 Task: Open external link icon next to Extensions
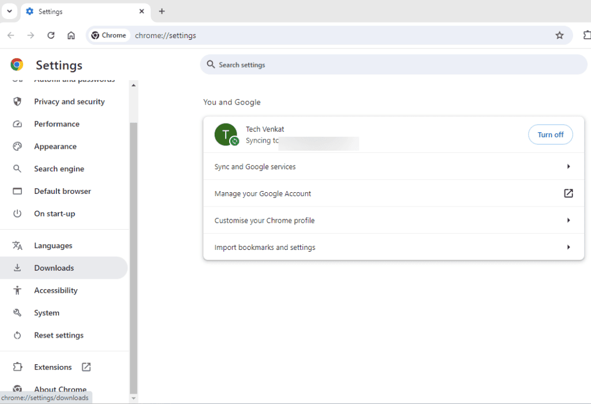click(87, 366)
